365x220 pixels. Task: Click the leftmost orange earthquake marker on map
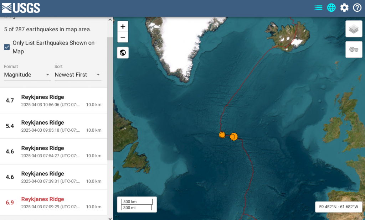pos(222,135)
